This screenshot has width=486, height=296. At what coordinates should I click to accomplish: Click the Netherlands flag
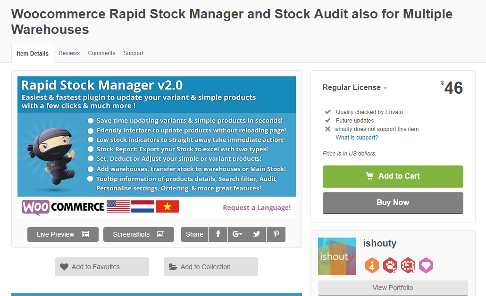click(142, 206)
